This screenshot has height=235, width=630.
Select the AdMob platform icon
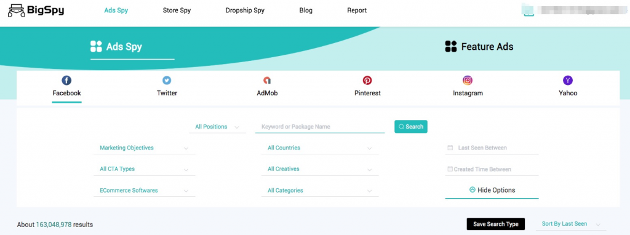click(267, 81)
